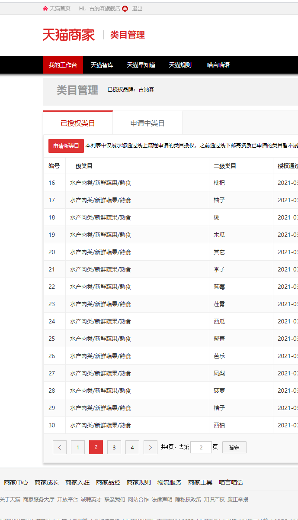298x520 pixels.
Task: Click row number 16
Action: pos(52,183)
